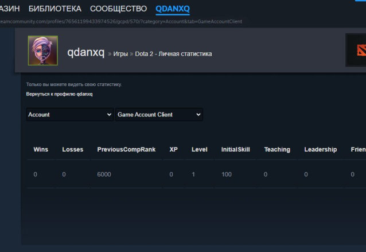Go to the Игры breadcrumb link

(121, 54)
